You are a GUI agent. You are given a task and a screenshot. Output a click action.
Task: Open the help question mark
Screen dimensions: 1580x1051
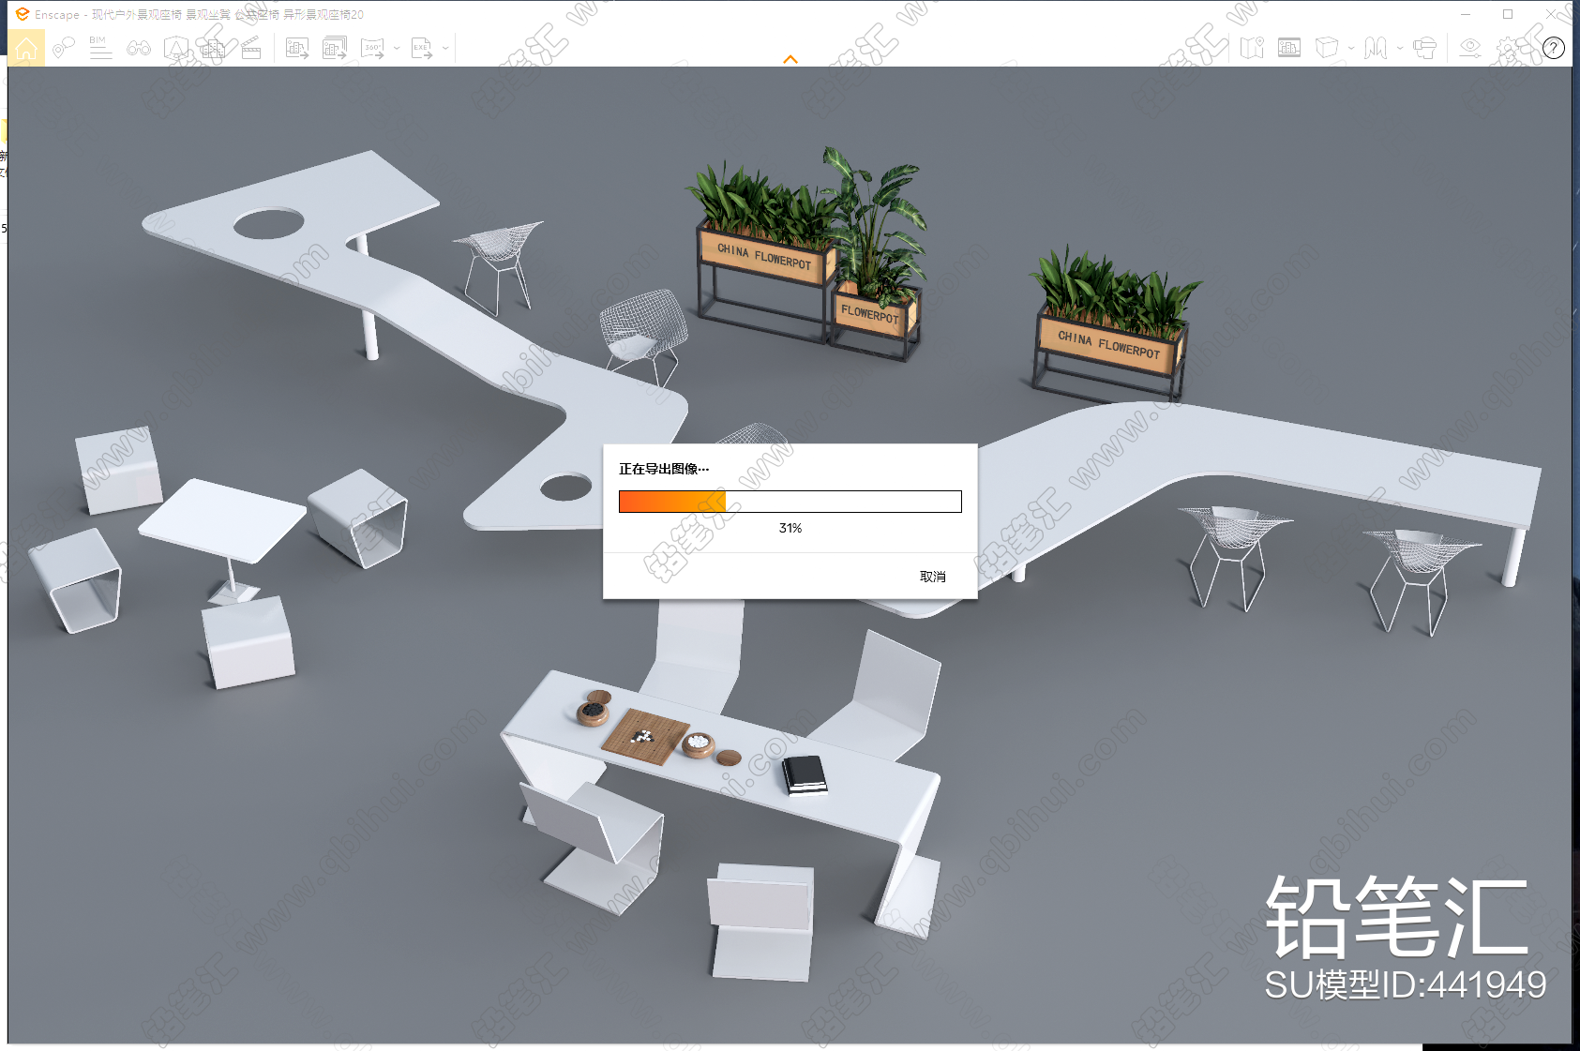pyautogui.click(x=1554, y=48)
